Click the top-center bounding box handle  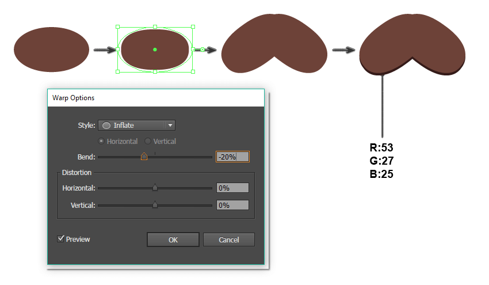[x=155, y=26]
